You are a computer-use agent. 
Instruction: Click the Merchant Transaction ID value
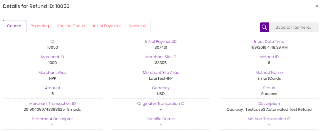[52, 110]
